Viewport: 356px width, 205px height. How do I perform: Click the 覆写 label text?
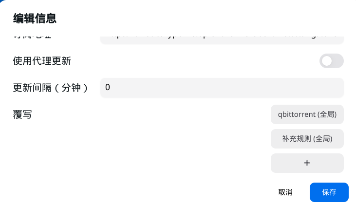click(x=22, y=115)
